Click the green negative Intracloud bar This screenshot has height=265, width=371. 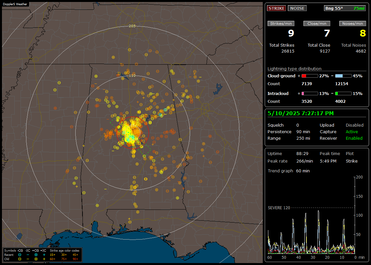pyautogui.click(x=343, y=94)
